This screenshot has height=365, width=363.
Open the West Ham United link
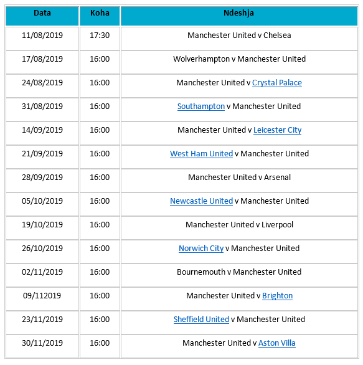pyautogui.click(x=201, y=154)
